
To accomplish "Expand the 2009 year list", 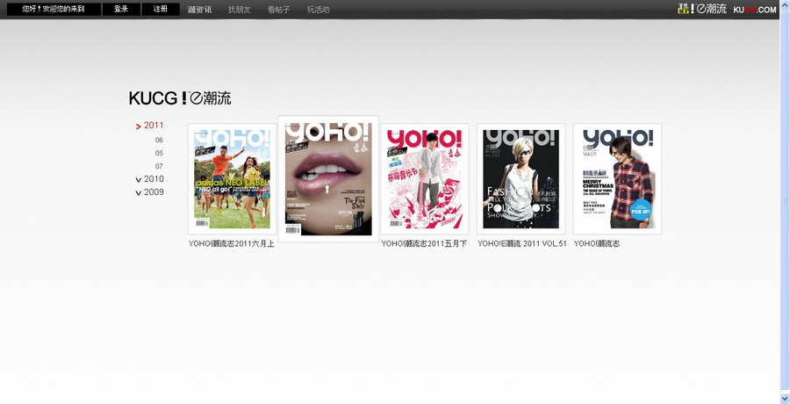I will coord(149,192).
